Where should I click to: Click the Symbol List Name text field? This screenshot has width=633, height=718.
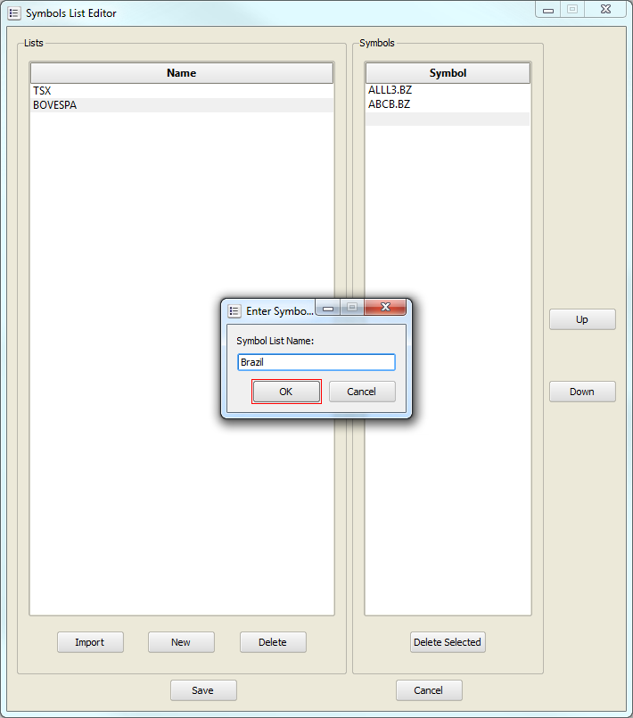click(x=316, y=362)
